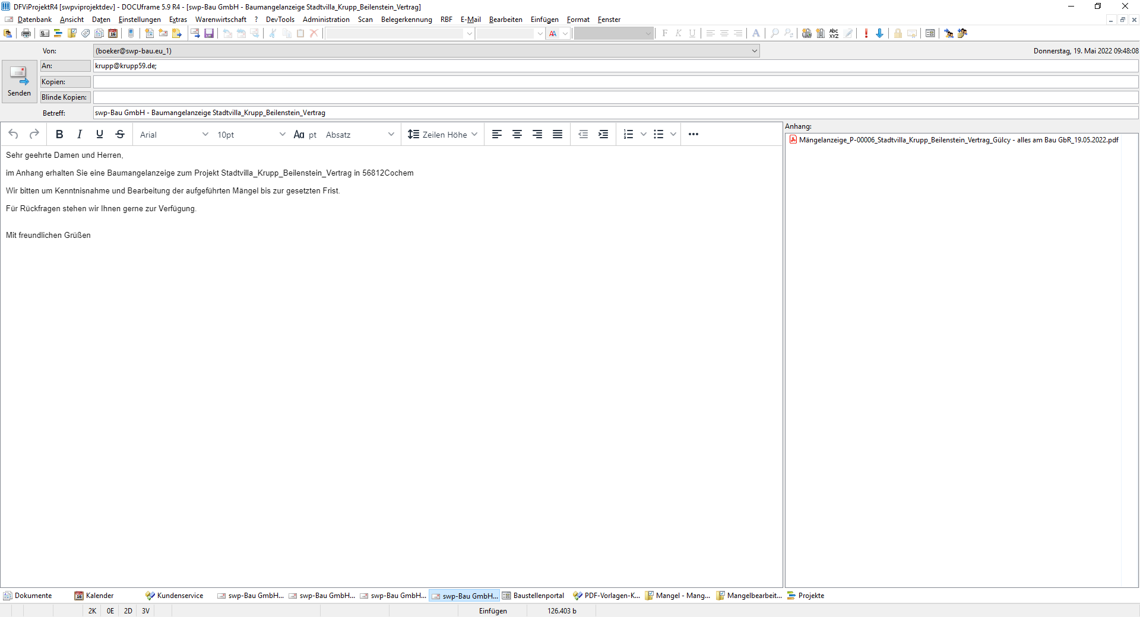Viewport: 1140px width, 617px height.
Task: Click the address card icon in toolbar
Action: click(x=45, y=33)
